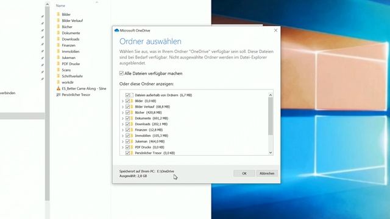Select the Jukeman folder icon in Explorer

tap(58, 58)
